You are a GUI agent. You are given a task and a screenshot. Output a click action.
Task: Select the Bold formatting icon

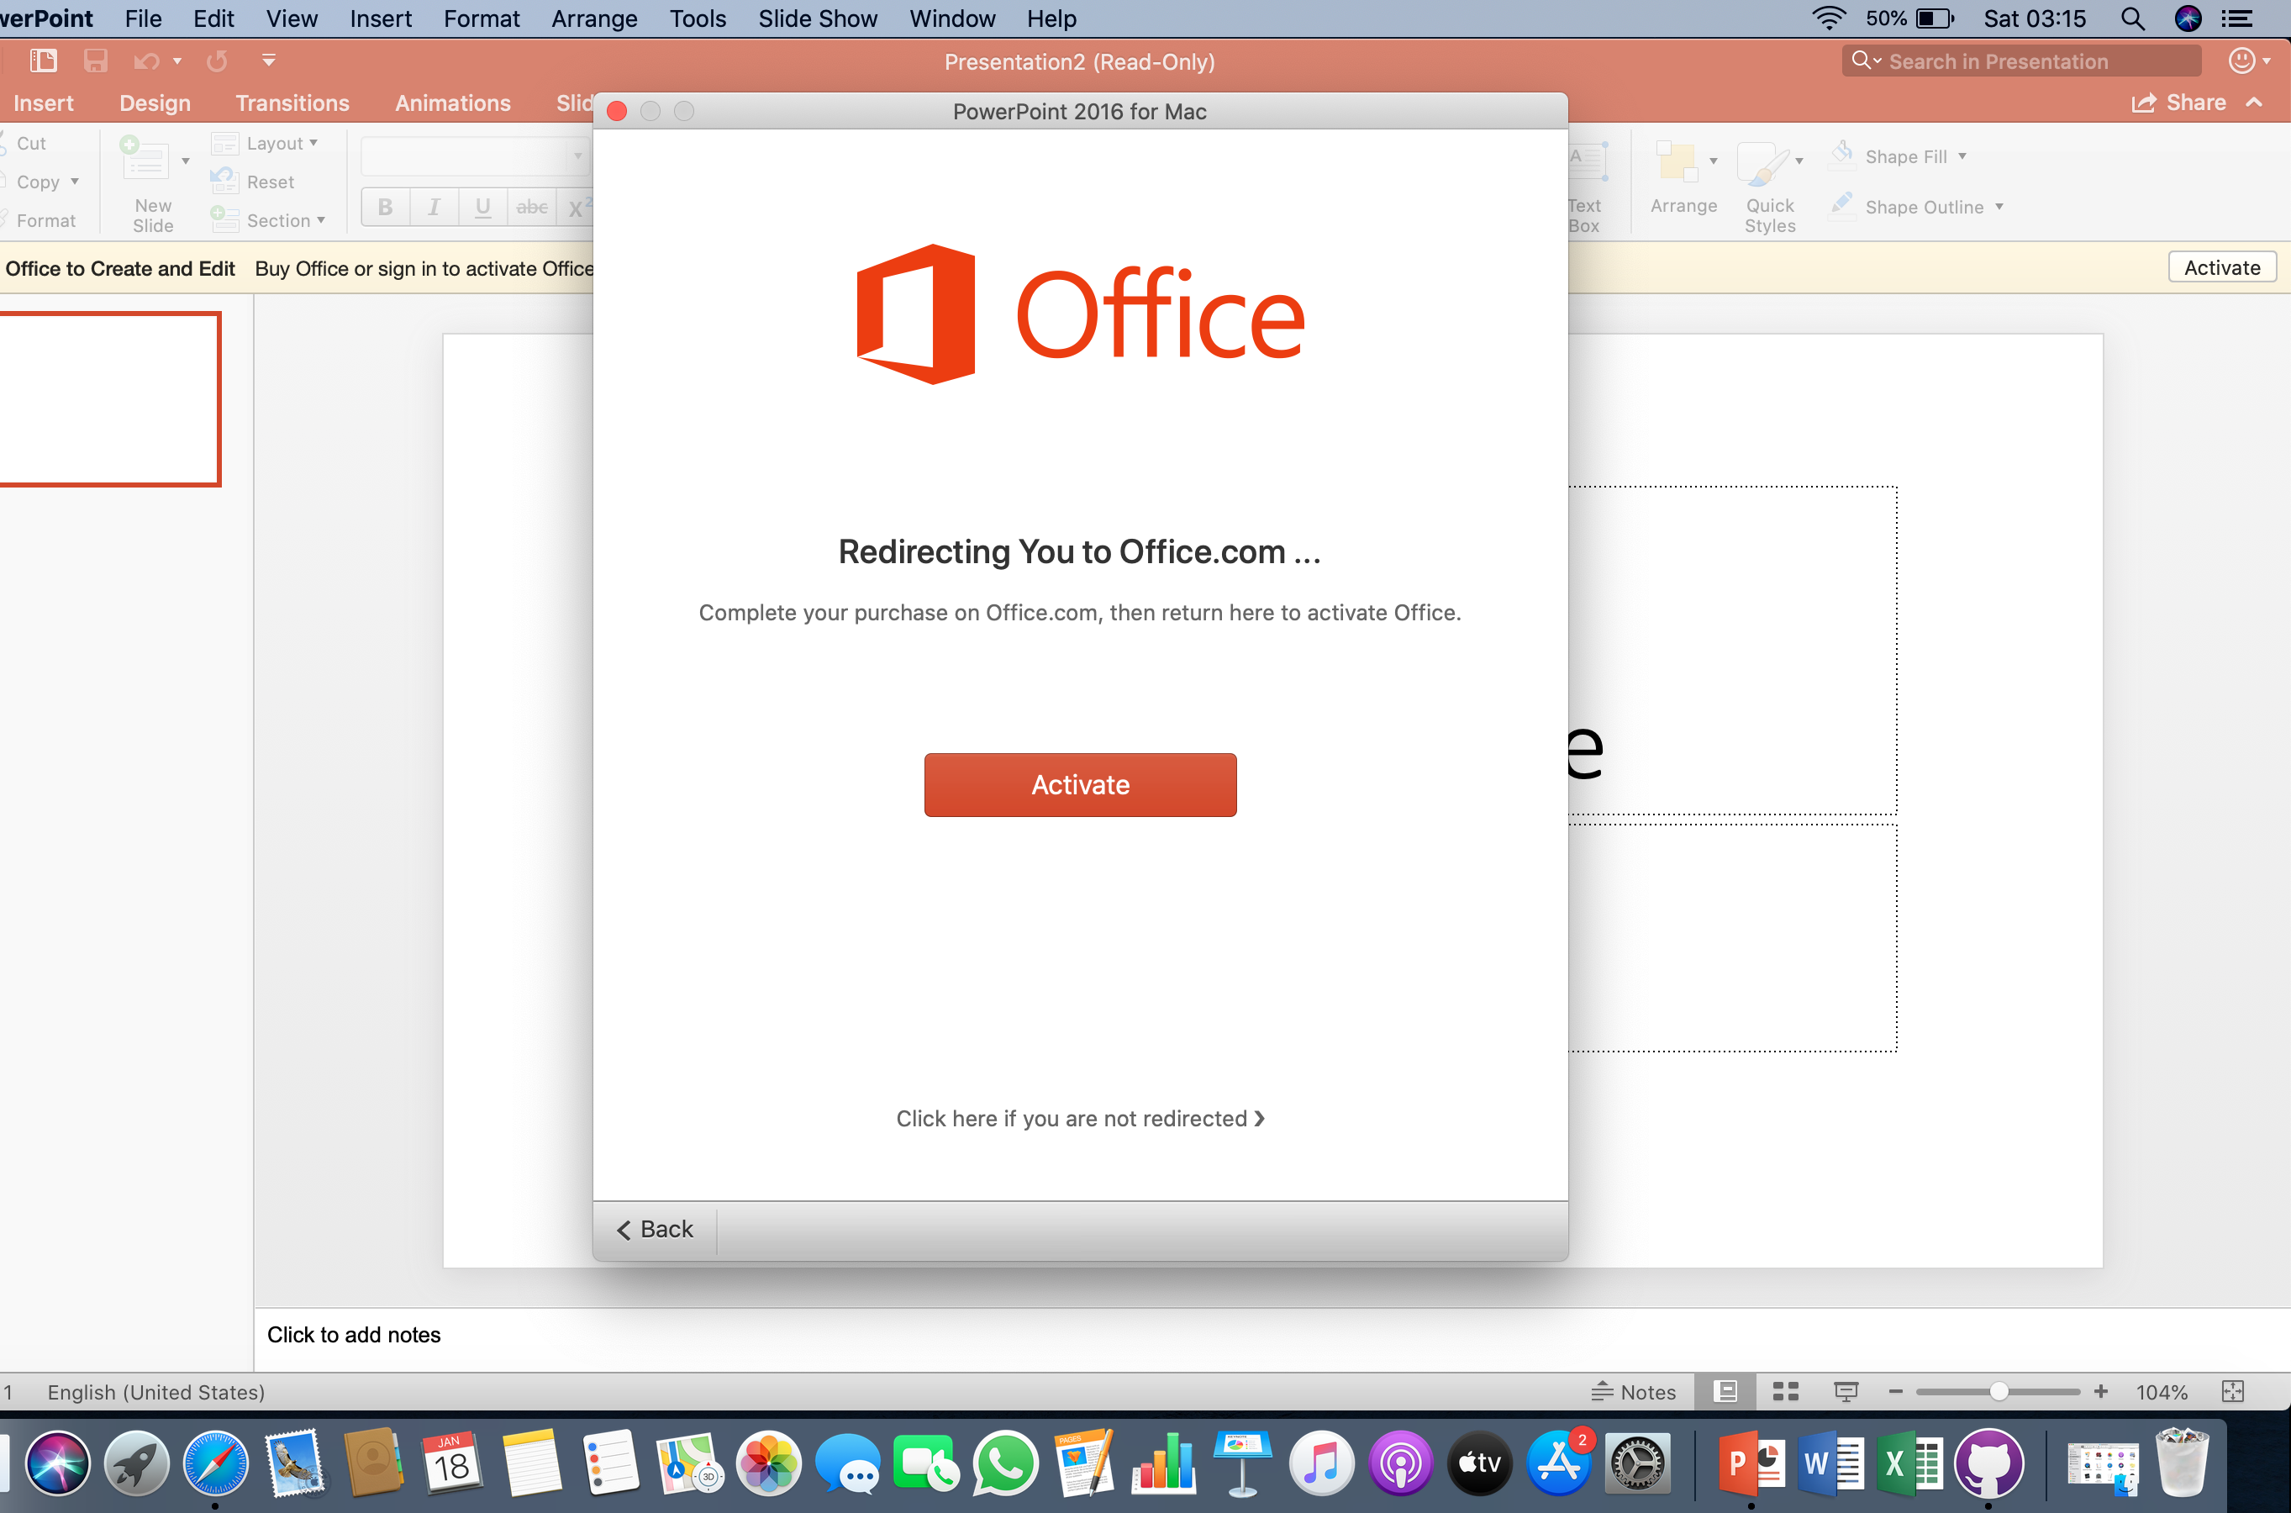click(x=387, y=204)
